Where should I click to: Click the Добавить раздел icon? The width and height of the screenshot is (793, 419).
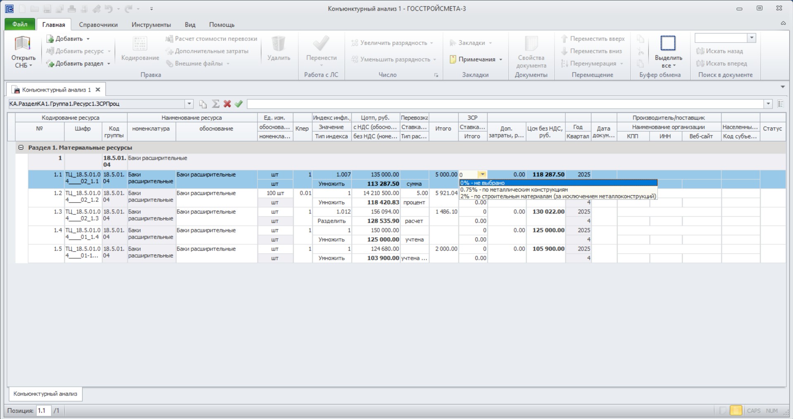(50, 64)
